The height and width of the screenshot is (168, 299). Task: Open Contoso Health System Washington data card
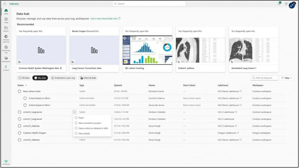(41, 50)
